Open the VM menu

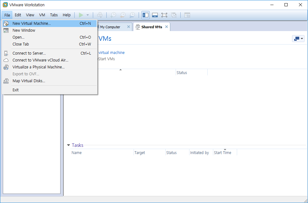click(x=42, y=15)
